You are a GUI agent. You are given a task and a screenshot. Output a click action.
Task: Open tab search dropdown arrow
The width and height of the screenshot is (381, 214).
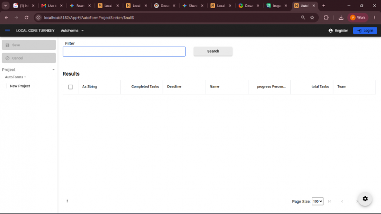tap(5, 5)
